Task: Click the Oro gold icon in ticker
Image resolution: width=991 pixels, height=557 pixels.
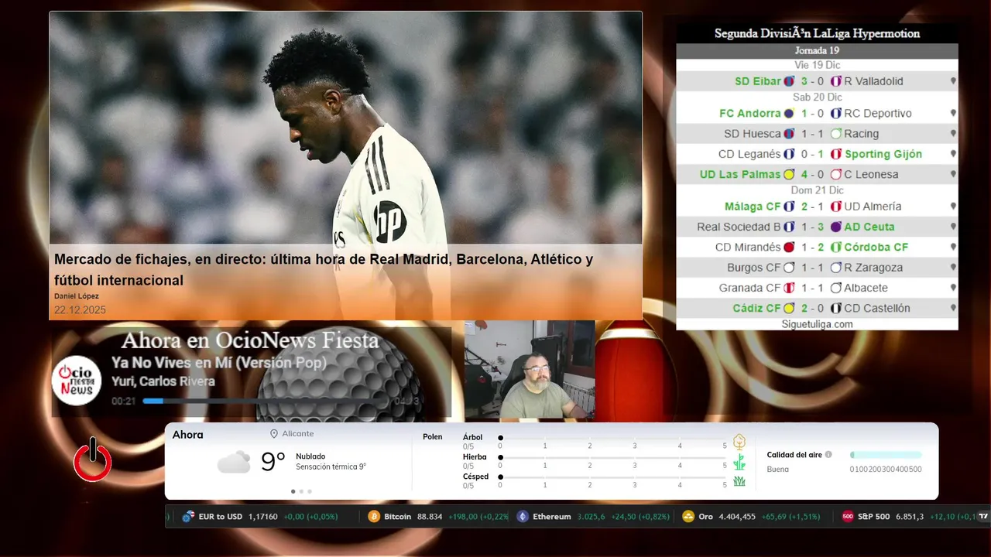Action: 688,517
